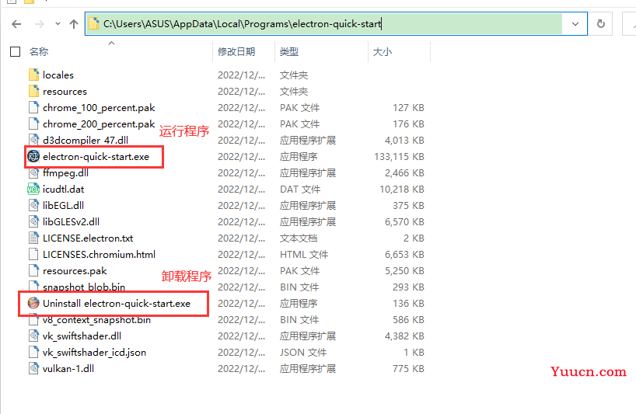Tick the select-all checkbox in the header
636x414 pixels.
(15, 52)
